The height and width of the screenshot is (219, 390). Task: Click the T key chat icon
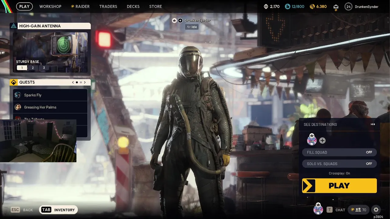tap(329, 210)
